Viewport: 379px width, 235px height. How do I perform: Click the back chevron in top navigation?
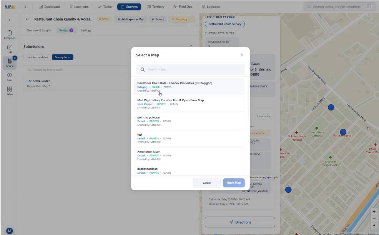pyautogui.click(x=25, y=7)
